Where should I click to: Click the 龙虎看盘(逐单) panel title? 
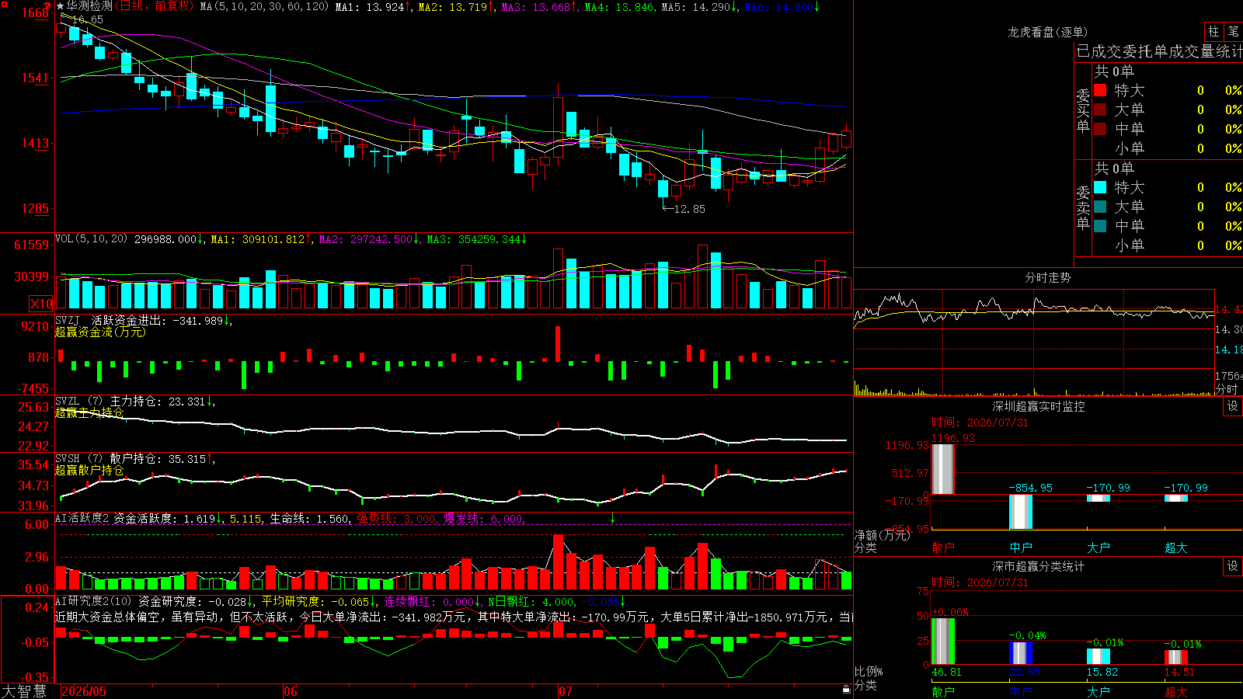click(1047, 32)
